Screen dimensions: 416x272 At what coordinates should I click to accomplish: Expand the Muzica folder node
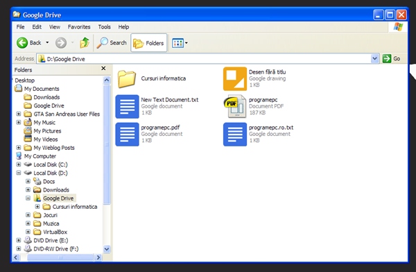click(28, 223)
